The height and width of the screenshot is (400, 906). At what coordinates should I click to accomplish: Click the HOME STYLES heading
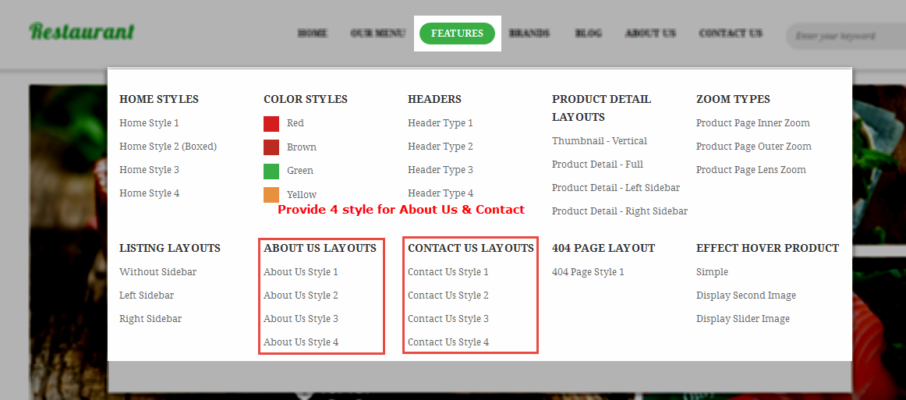[159, 100]
